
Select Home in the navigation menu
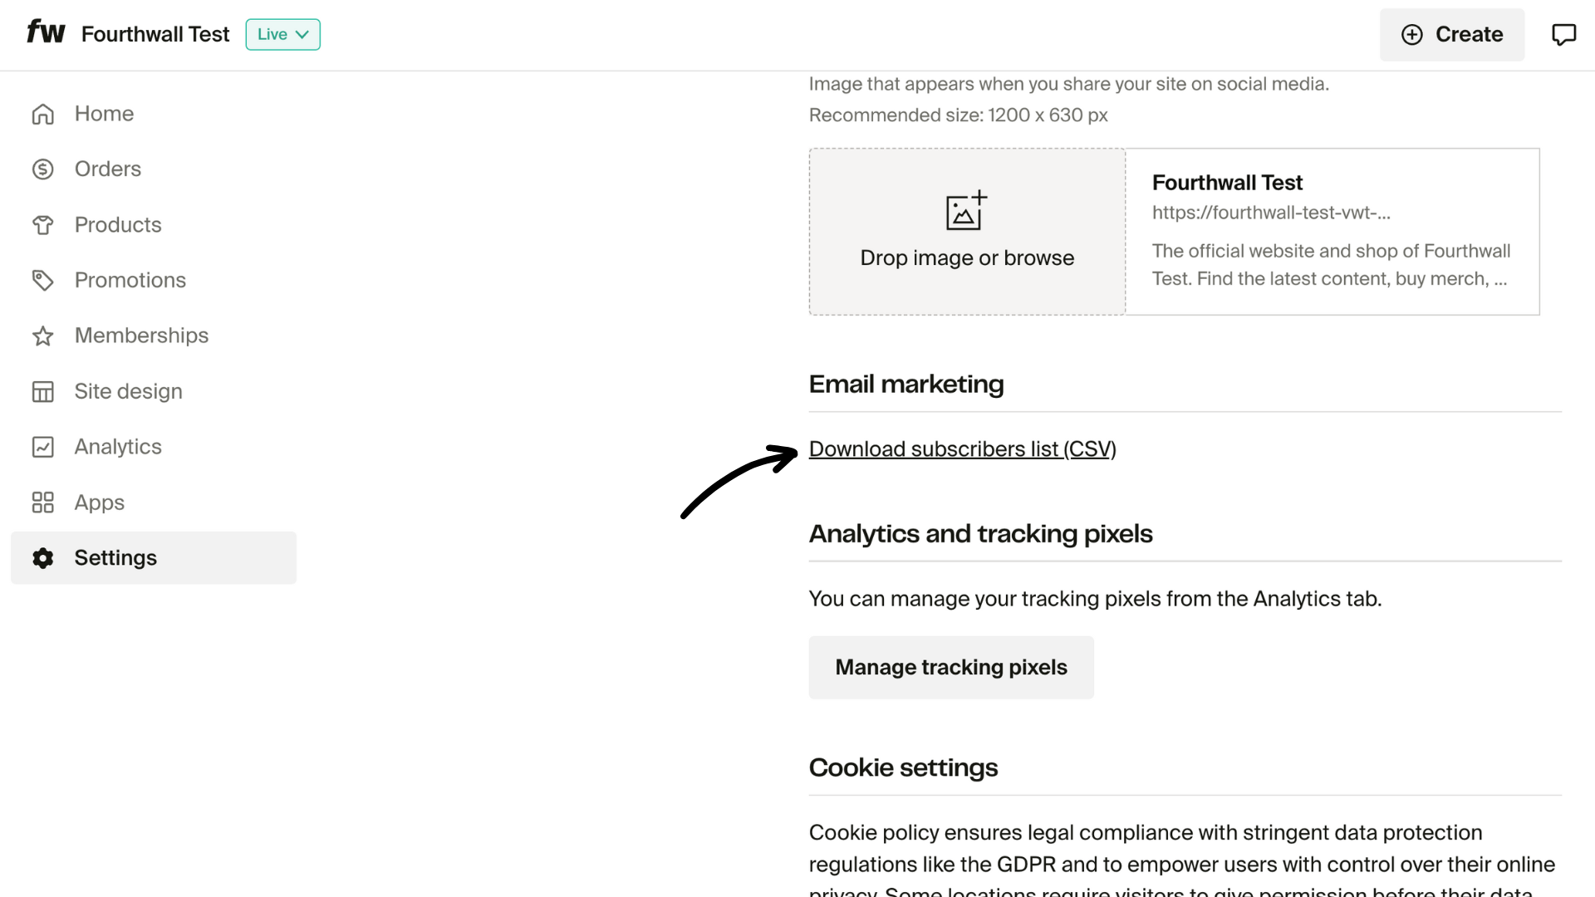[104, 113]
